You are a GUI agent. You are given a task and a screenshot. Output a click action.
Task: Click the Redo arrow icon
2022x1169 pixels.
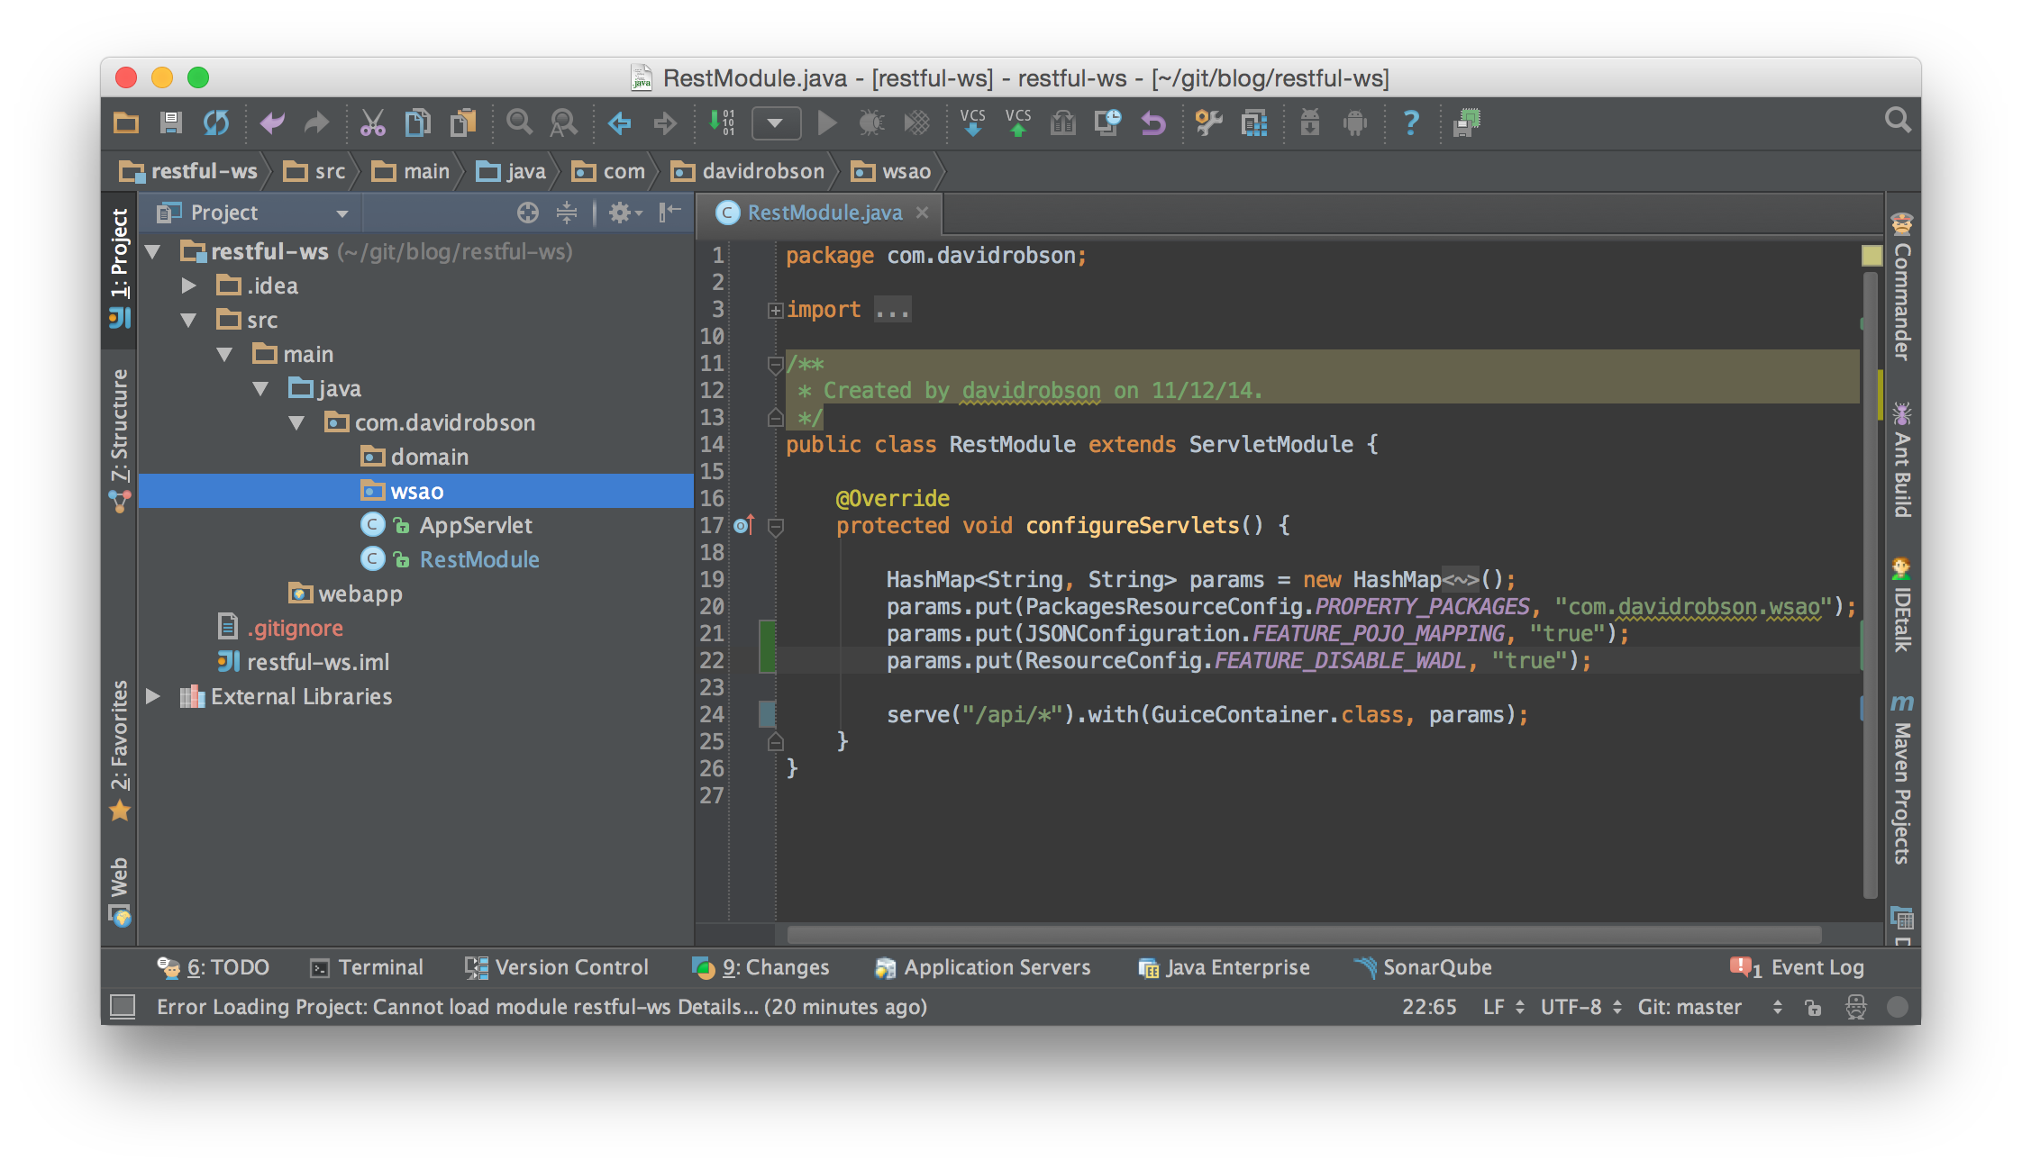click(316, 122)
